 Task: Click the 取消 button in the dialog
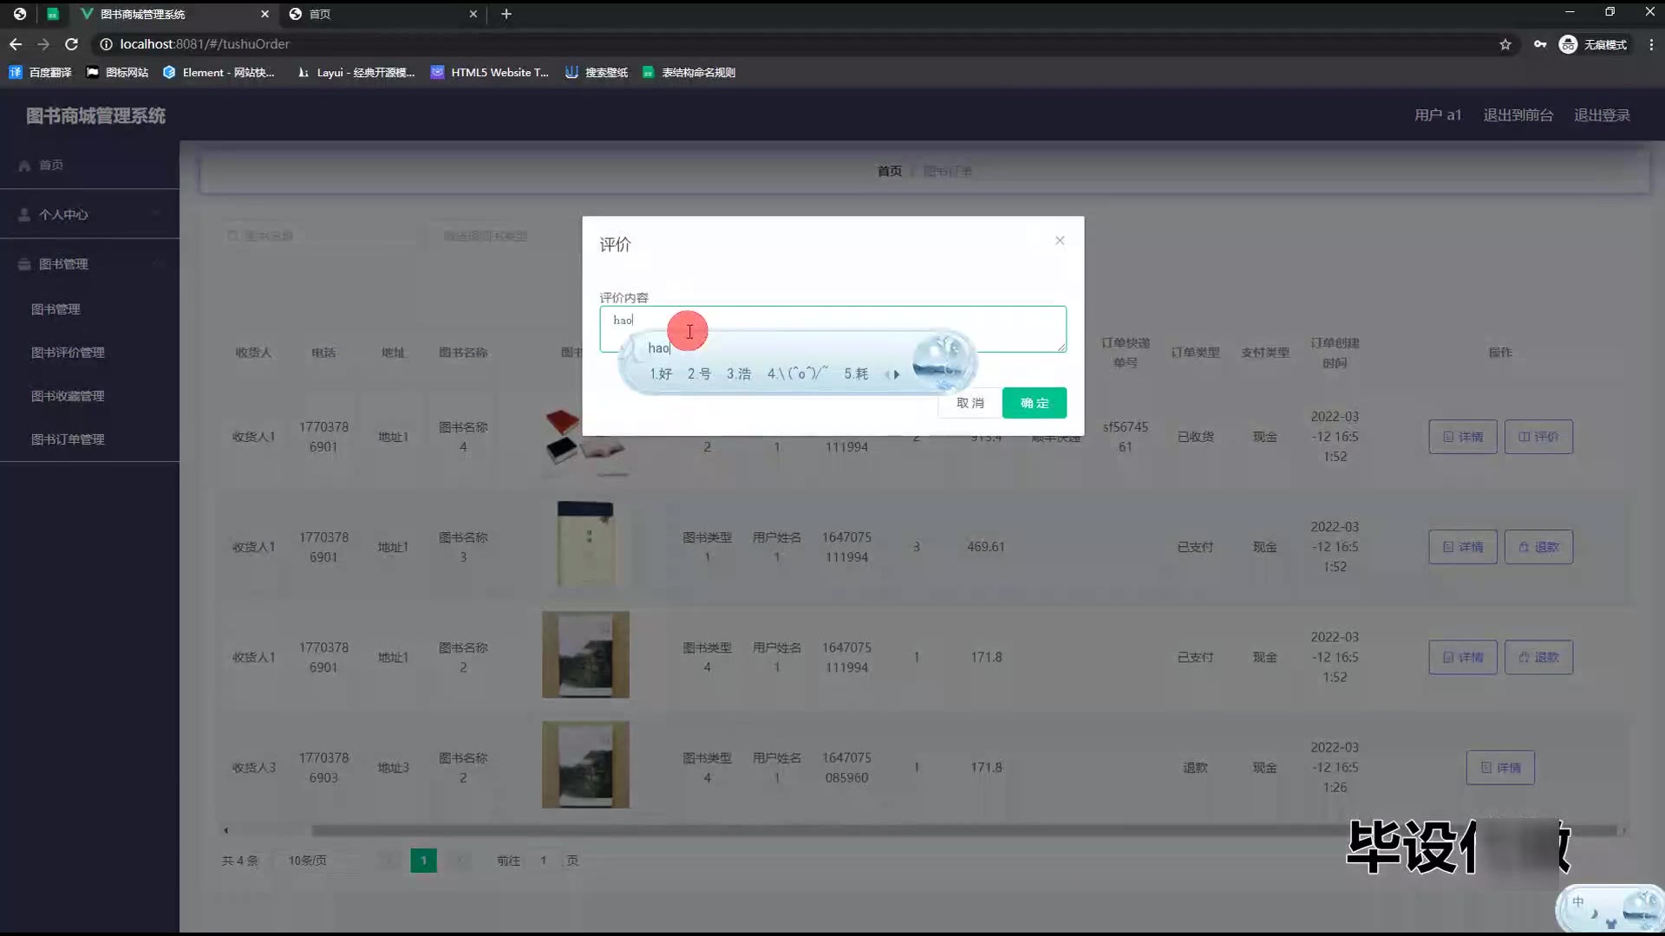(970, 403)
